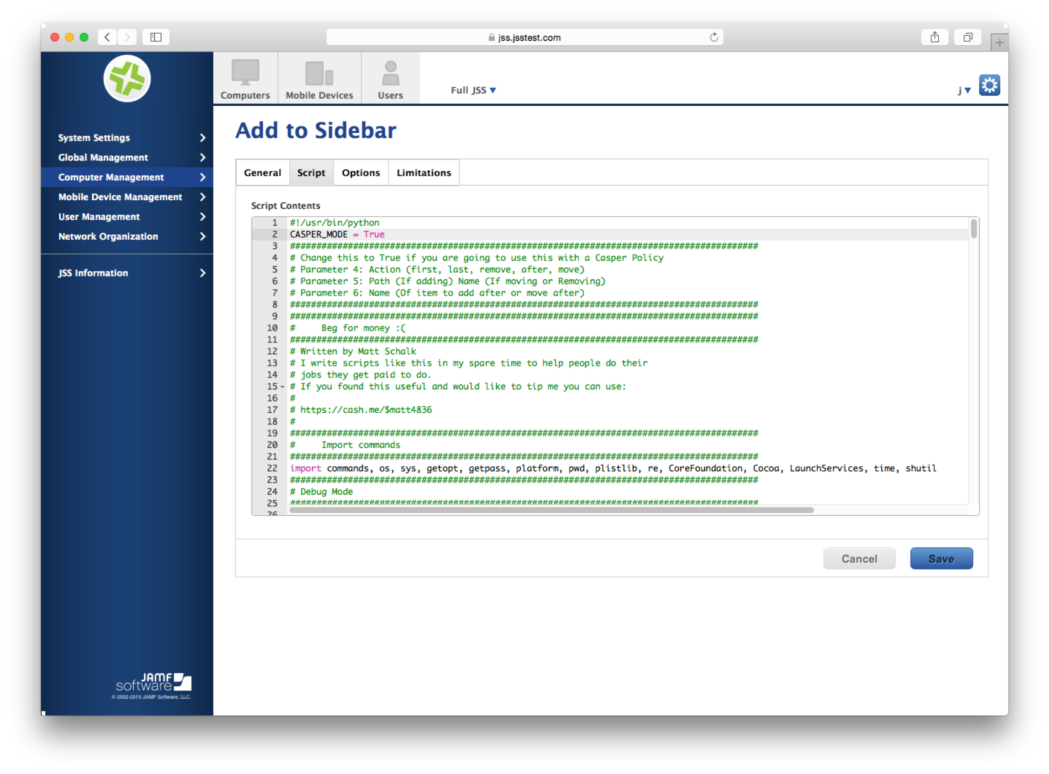Click the 'Parameter 6: Name' comment line
Screen dimensions: 1049x774
point(437,293)
